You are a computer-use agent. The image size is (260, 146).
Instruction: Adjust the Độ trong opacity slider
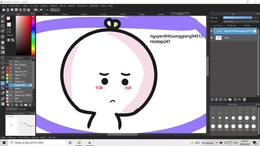pos(238,17)
